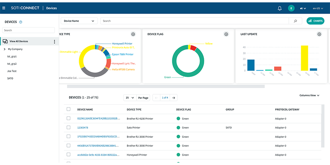330x165 pixels.
Task: Sort by DEVICE NAME column header
Action: pos(85,109)
